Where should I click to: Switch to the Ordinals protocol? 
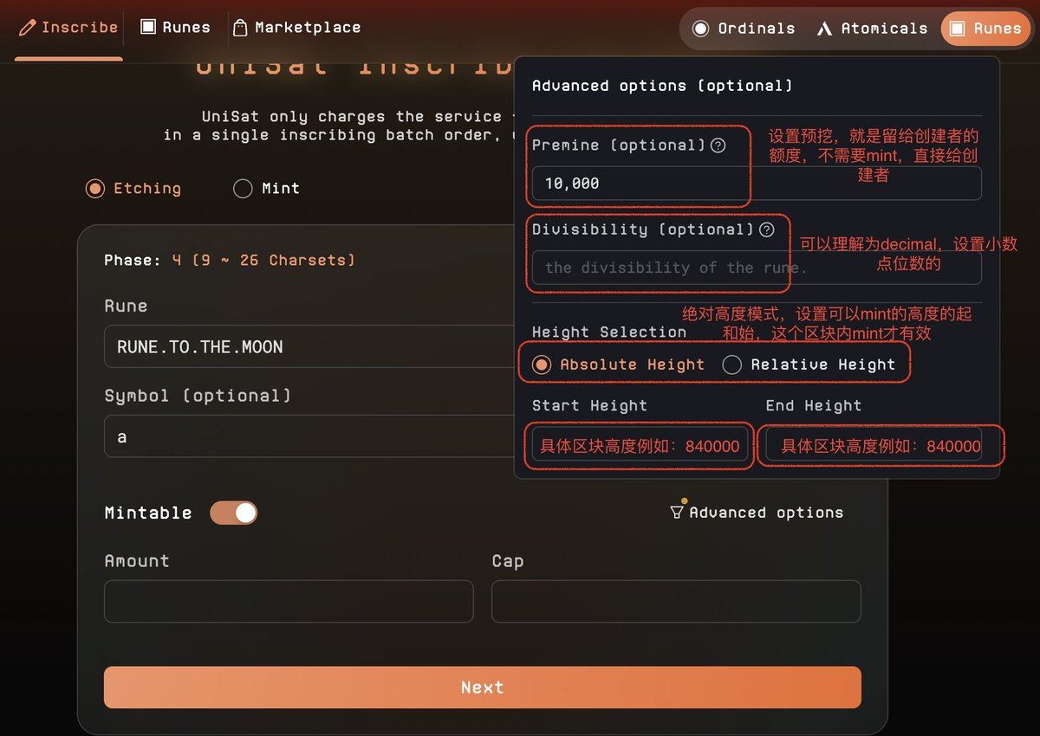(743, 29)
